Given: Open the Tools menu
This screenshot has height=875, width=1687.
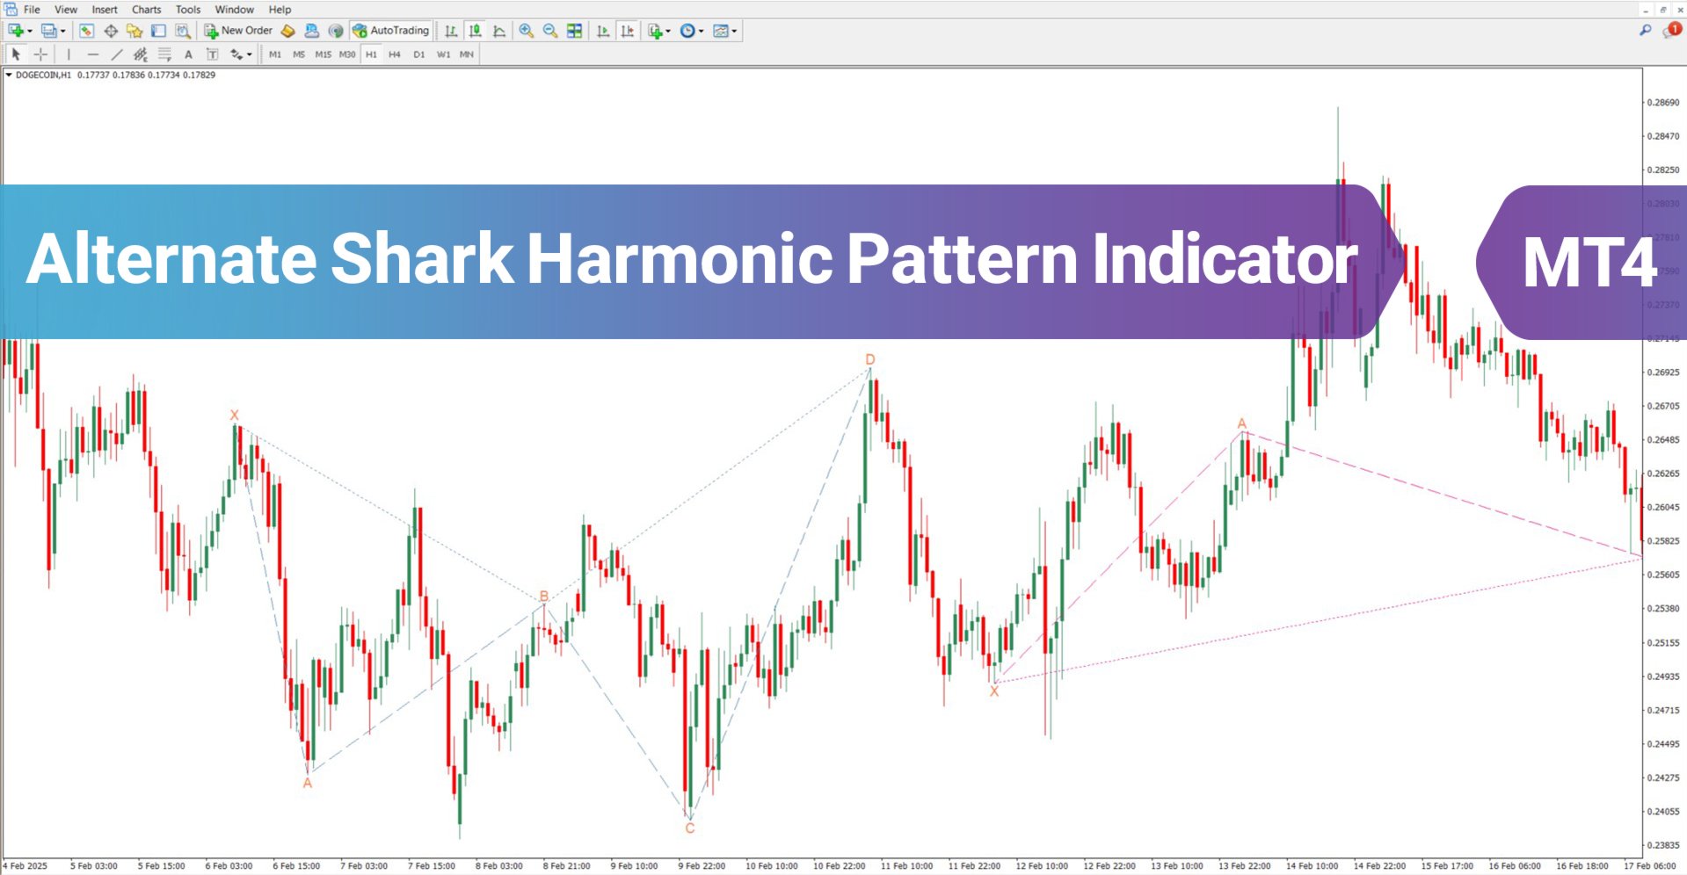Looking at the screenshot, I should pos(188,10).
